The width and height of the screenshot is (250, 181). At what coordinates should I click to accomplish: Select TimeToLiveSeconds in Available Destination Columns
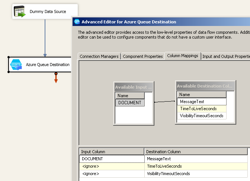202,109
